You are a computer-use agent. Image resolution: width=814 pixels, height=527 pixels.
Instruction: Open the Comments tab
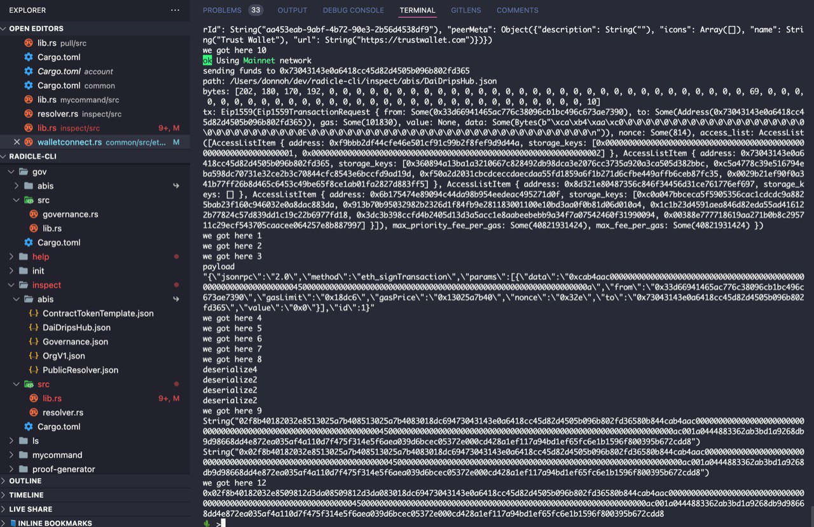pyautogui.click(x=517, y=10)
